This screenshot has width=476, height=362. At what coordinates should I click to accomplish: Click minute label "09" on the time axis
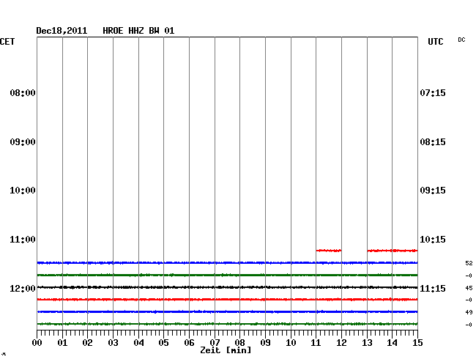point(265,343)
